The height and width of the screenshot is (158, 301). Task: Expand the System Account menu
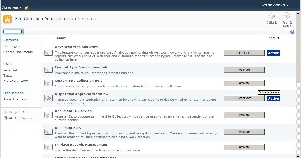(x=274, y=5)
